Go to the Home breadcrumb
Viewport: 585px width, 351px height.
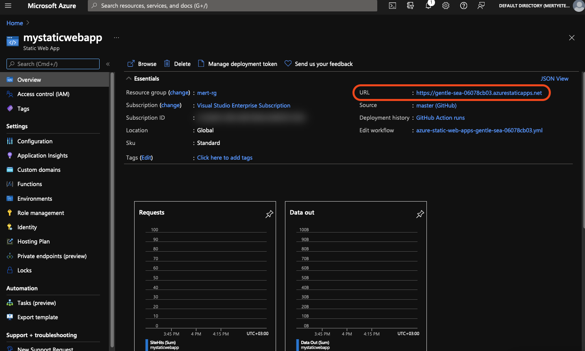coord(15,23)
